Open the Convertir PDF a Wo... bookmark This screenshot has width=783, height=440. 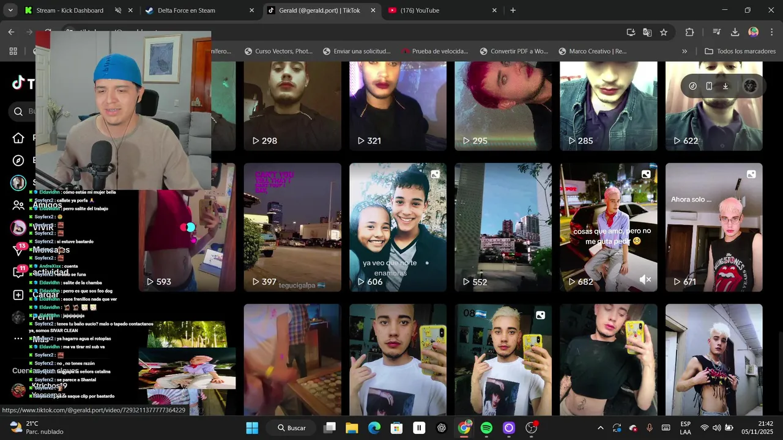tap(514, 51)
